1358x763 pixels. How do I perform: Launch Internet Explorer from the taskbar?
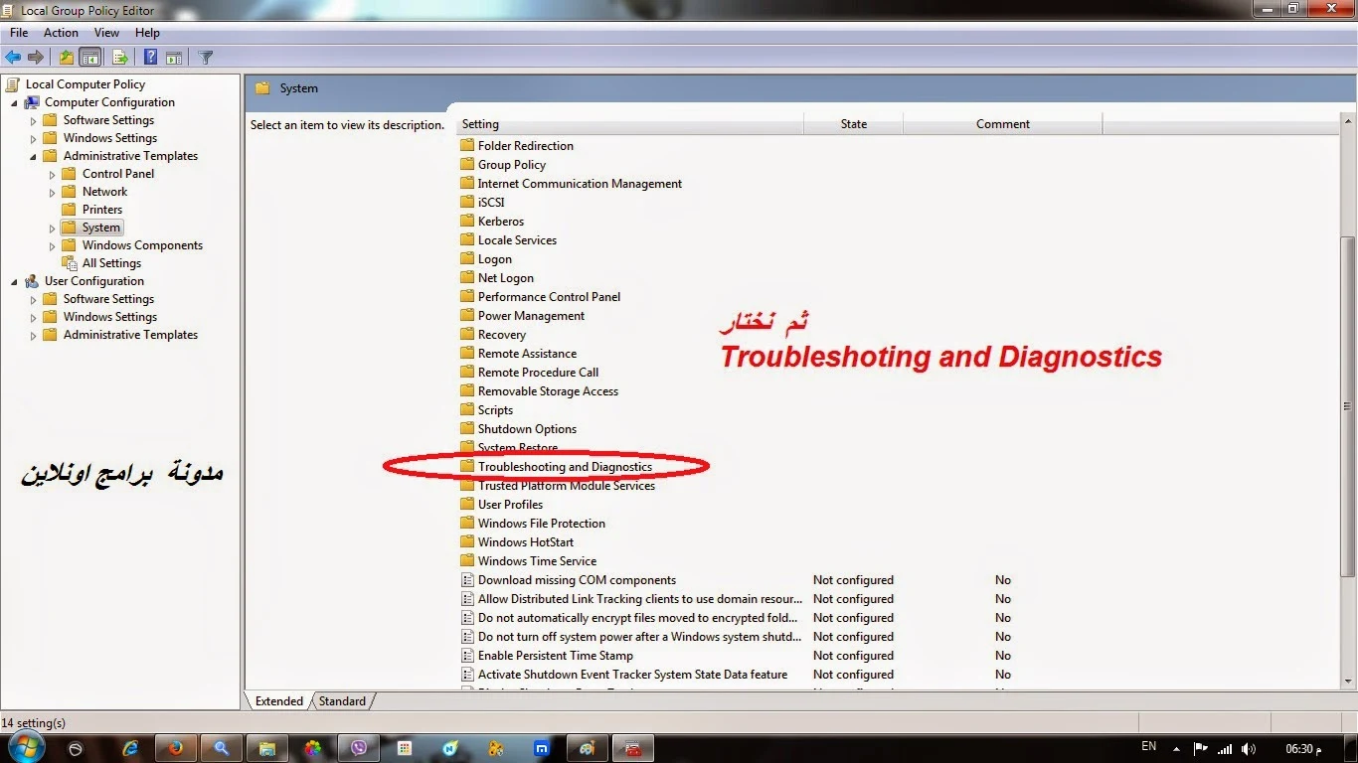(130, 748)
